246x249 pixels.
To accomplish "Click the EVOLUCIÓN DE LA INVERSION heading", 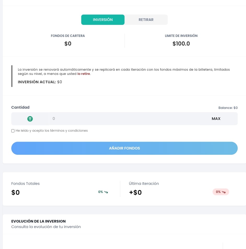I will pyautogui.click(x=38, y=221).
